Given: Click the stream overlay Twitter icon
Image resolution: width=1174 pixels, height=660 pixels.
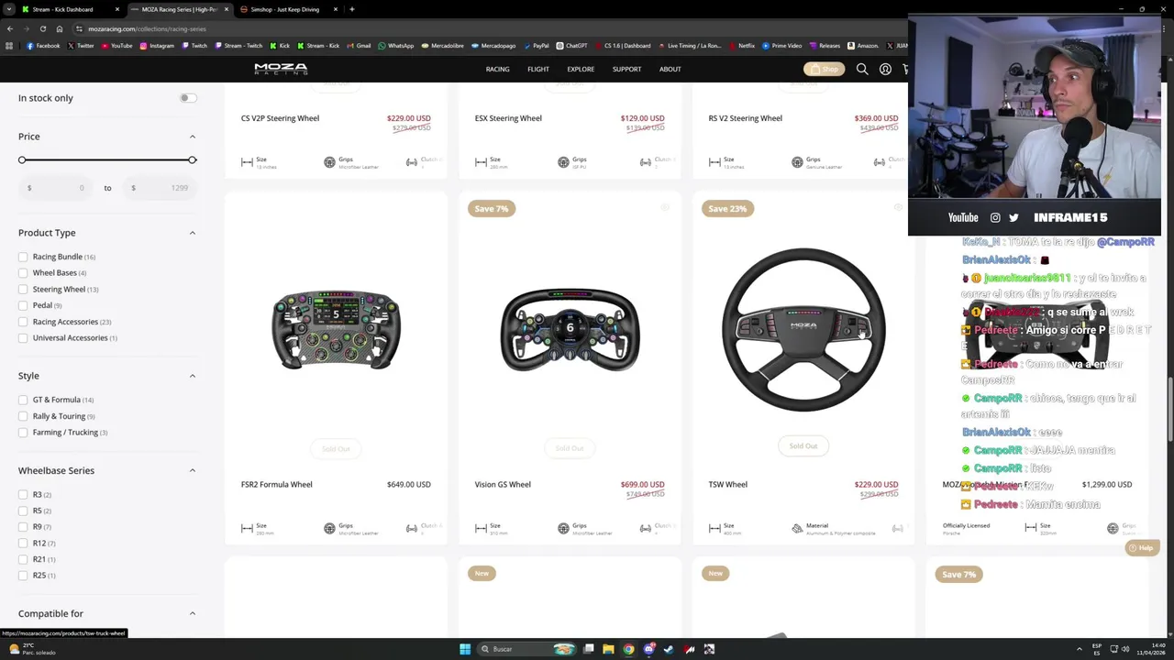Looking at the screenshot, I should (1013, 217).
